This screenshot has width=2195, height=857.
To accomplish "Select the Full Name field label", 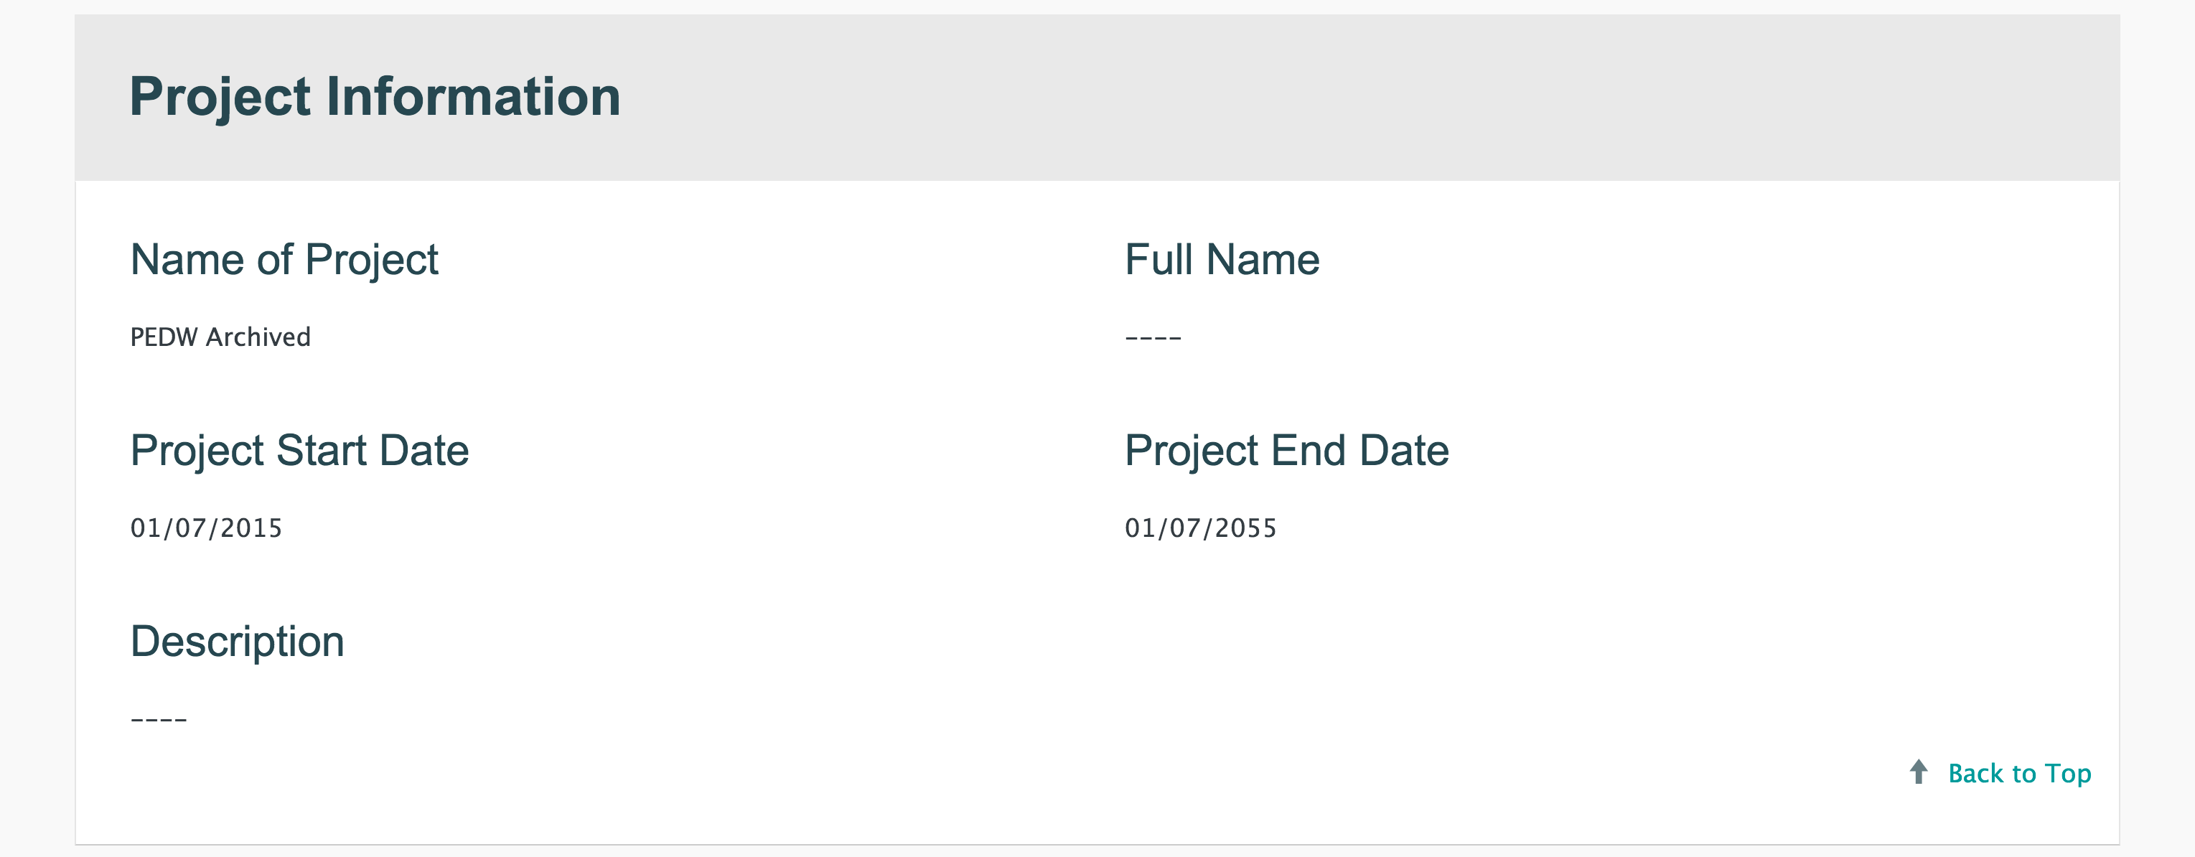I will click(1221, 260).
